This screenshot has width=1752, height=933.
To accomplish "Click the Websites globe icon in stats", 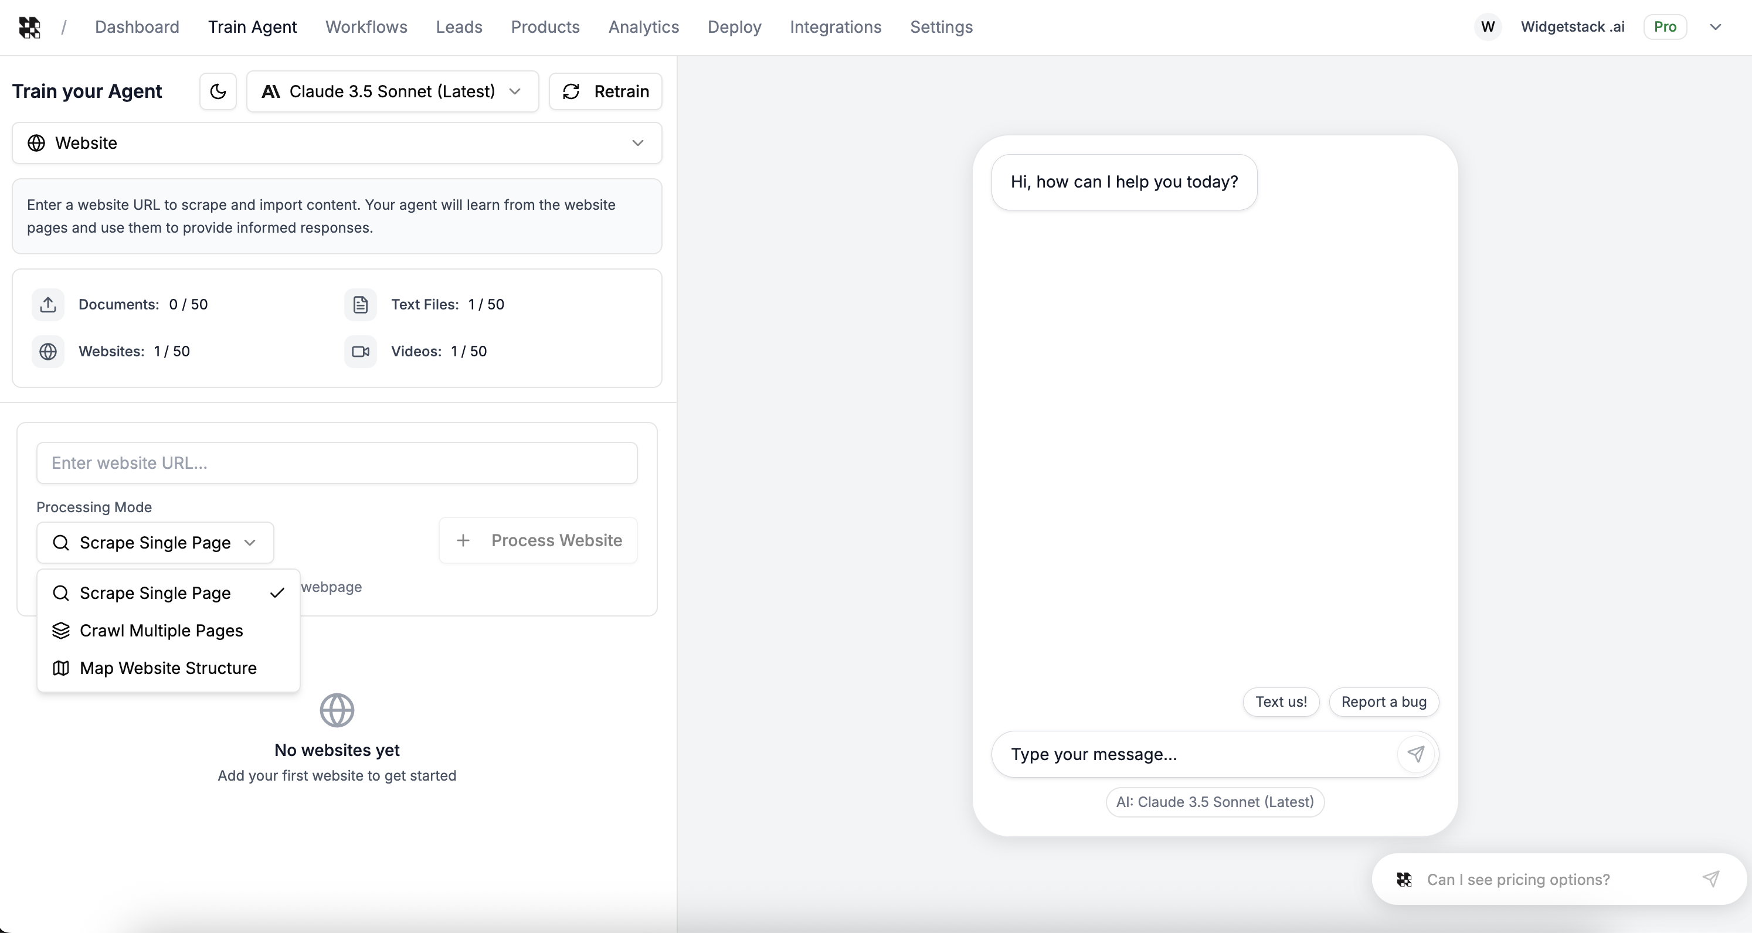I will click(x=47, y=352).
